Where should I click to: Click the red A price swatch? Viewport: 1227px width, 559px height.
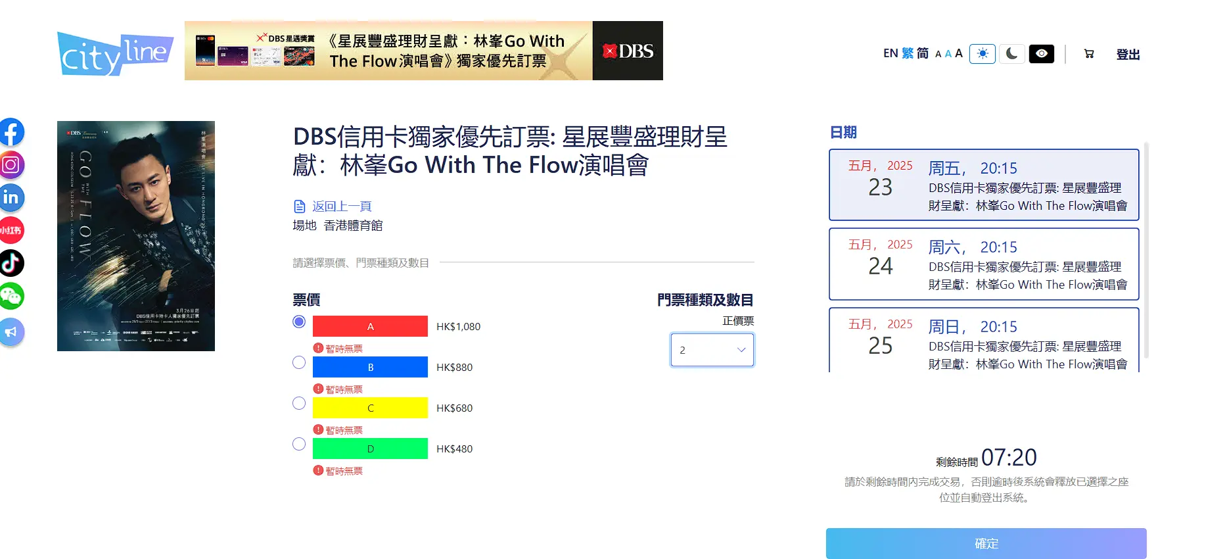tap(370, 326)
